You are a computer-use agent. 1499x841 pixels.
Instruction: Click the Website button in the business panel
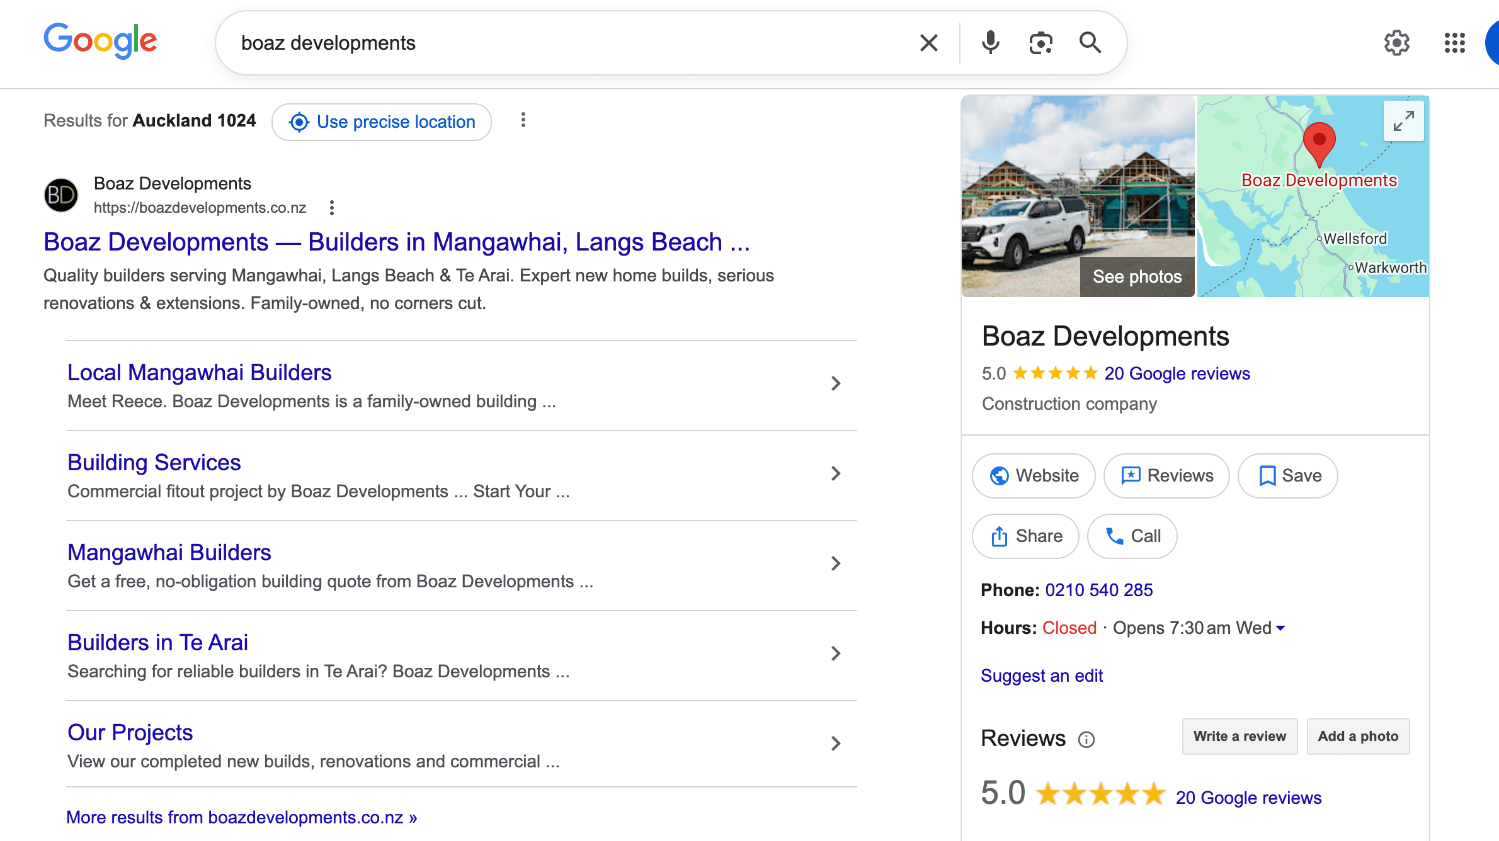click(x=1034, y=475)
